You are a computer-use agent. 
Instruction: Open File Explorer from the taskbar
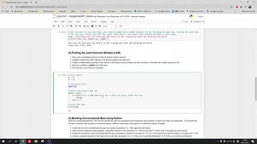coord(36,141)
